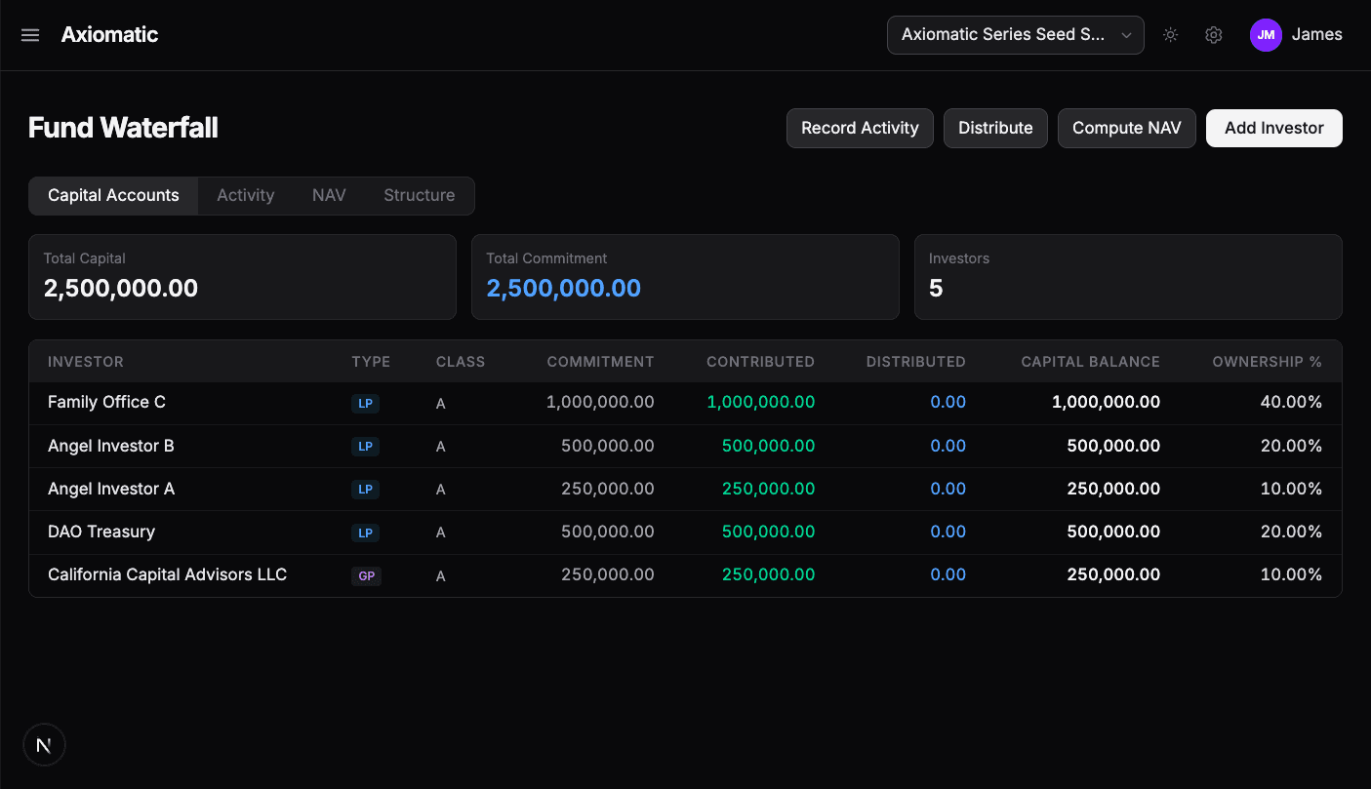
Task: Toggle light mode with the sun icon
Action: pyautogui.click(x=1170, y=34)
